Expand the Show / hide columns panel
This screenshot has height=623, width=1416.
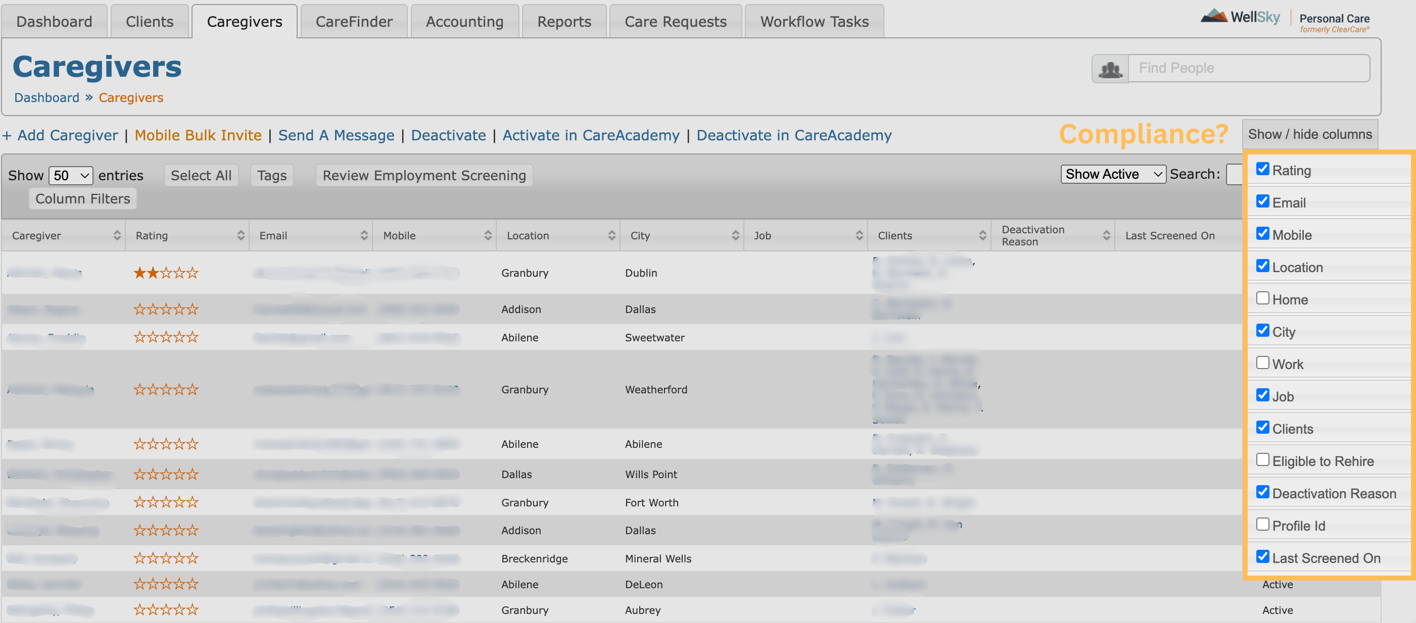pyautogui.click(x=1311, y=133)
